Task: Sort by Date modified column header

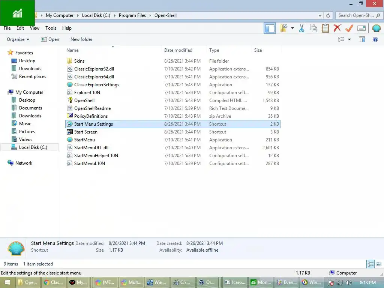Action: coord(184,50)
